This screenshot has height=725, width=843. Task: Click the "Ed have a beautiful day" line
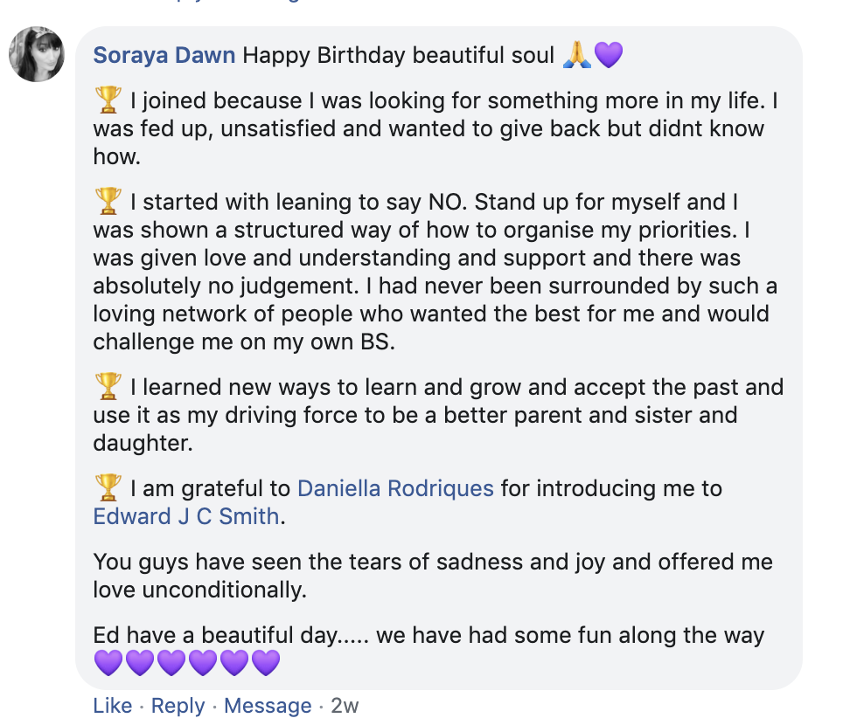click(428, 635)
